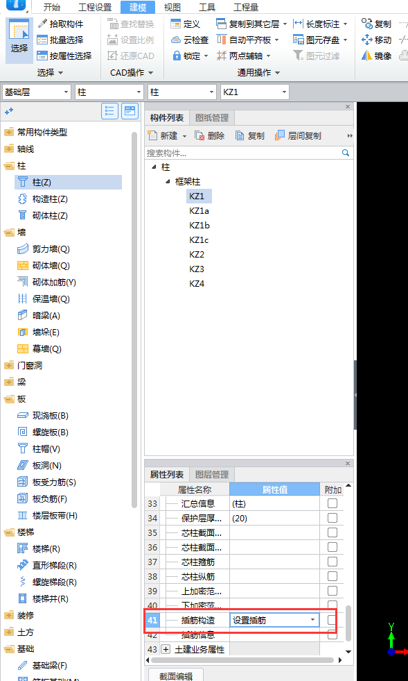This screenshot has width=408, height=681.
Task: Tick 附加 checkbox for 芯柱纵筋 row
Action: click(332, 576)
